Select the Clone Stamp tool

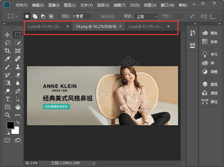[18, 67]
